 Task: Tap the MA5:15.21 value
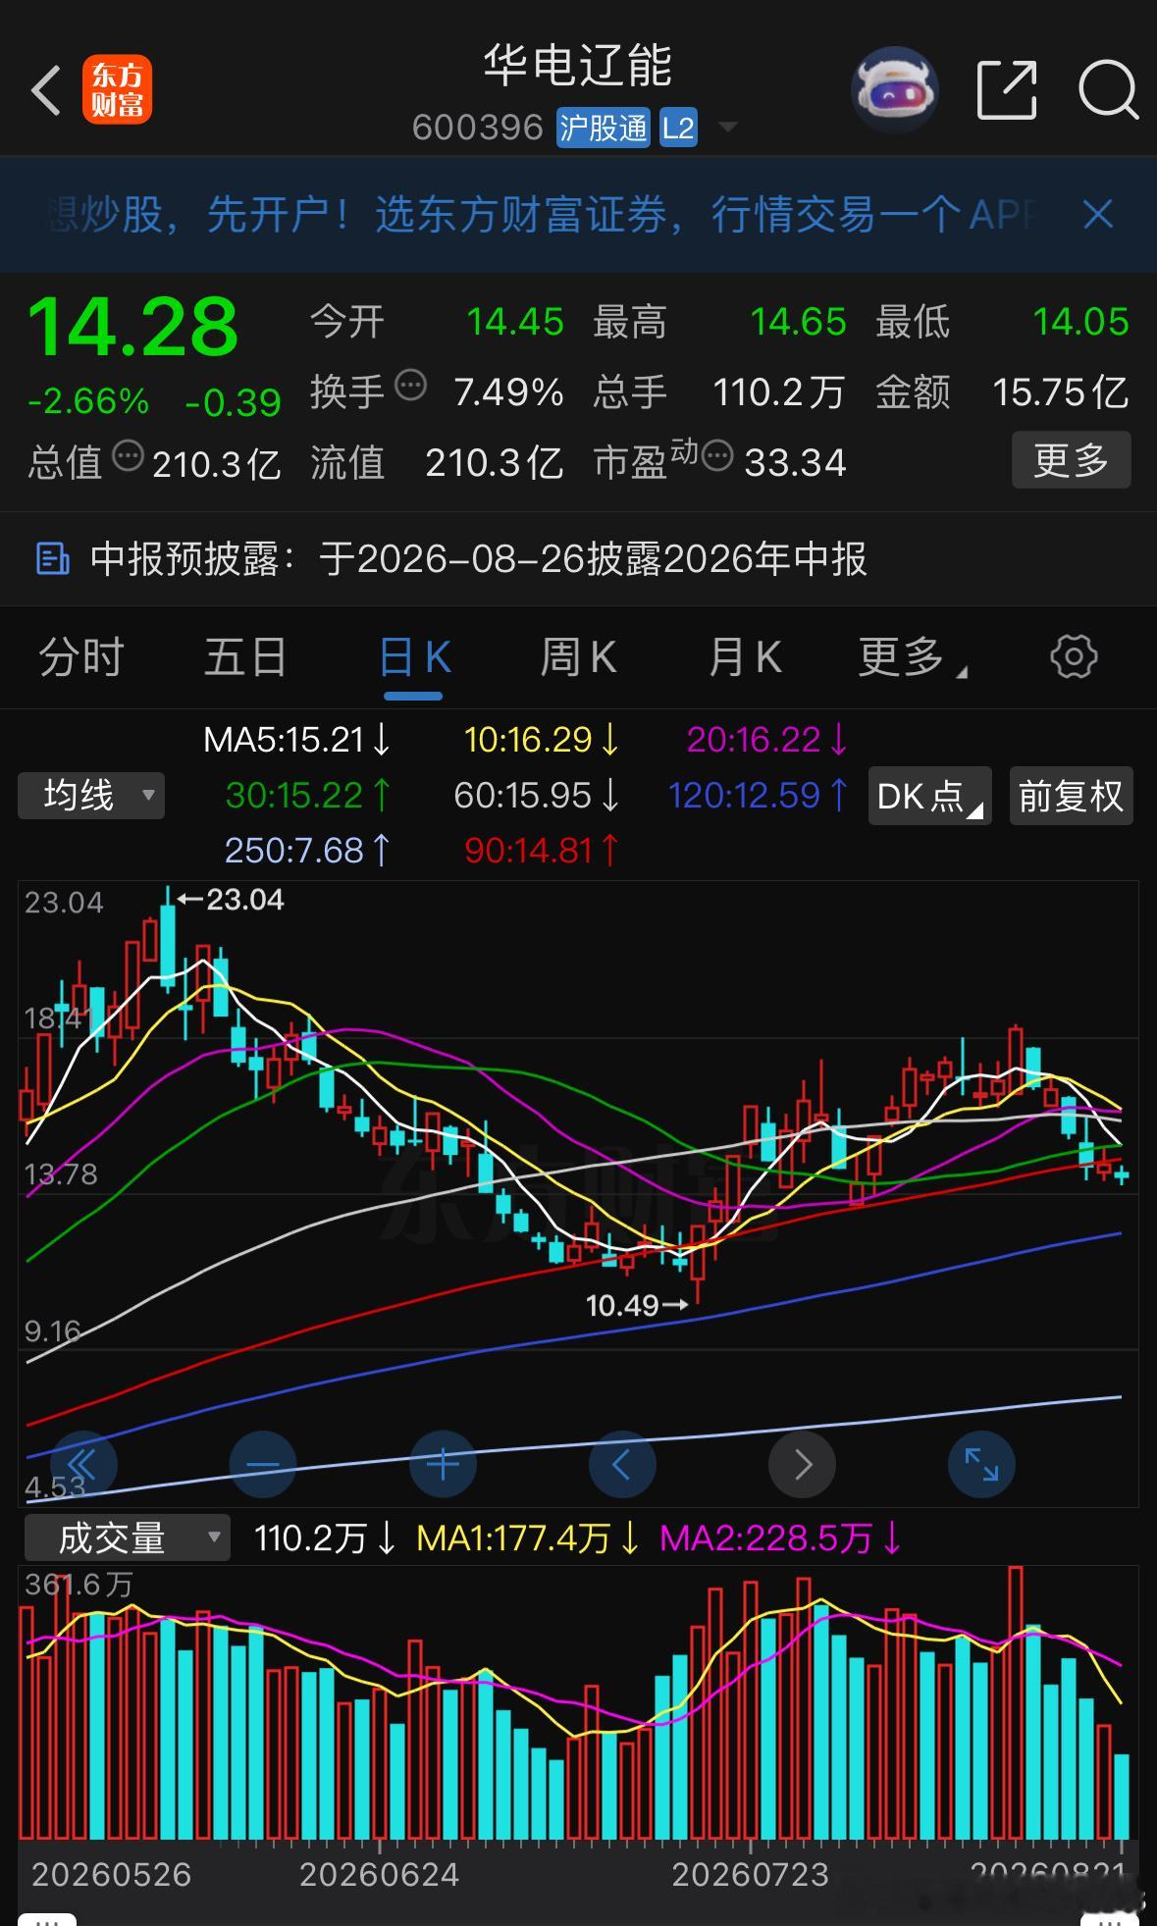[296, 739]
